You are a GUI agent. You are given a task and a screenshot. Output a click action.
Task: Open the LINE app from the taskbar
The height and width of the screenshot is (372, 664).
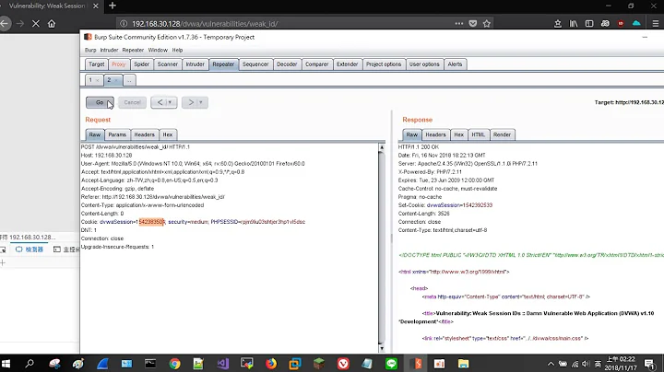coord(391,364)
